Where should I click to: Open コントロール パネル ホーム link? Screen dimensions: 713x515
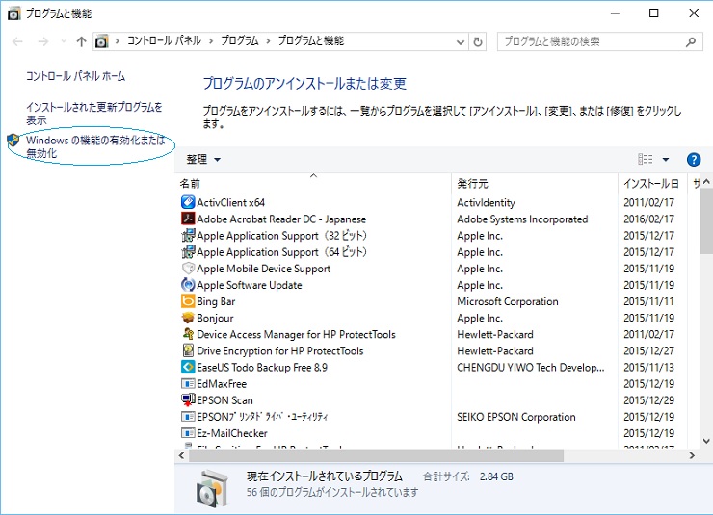click(75, 76)
